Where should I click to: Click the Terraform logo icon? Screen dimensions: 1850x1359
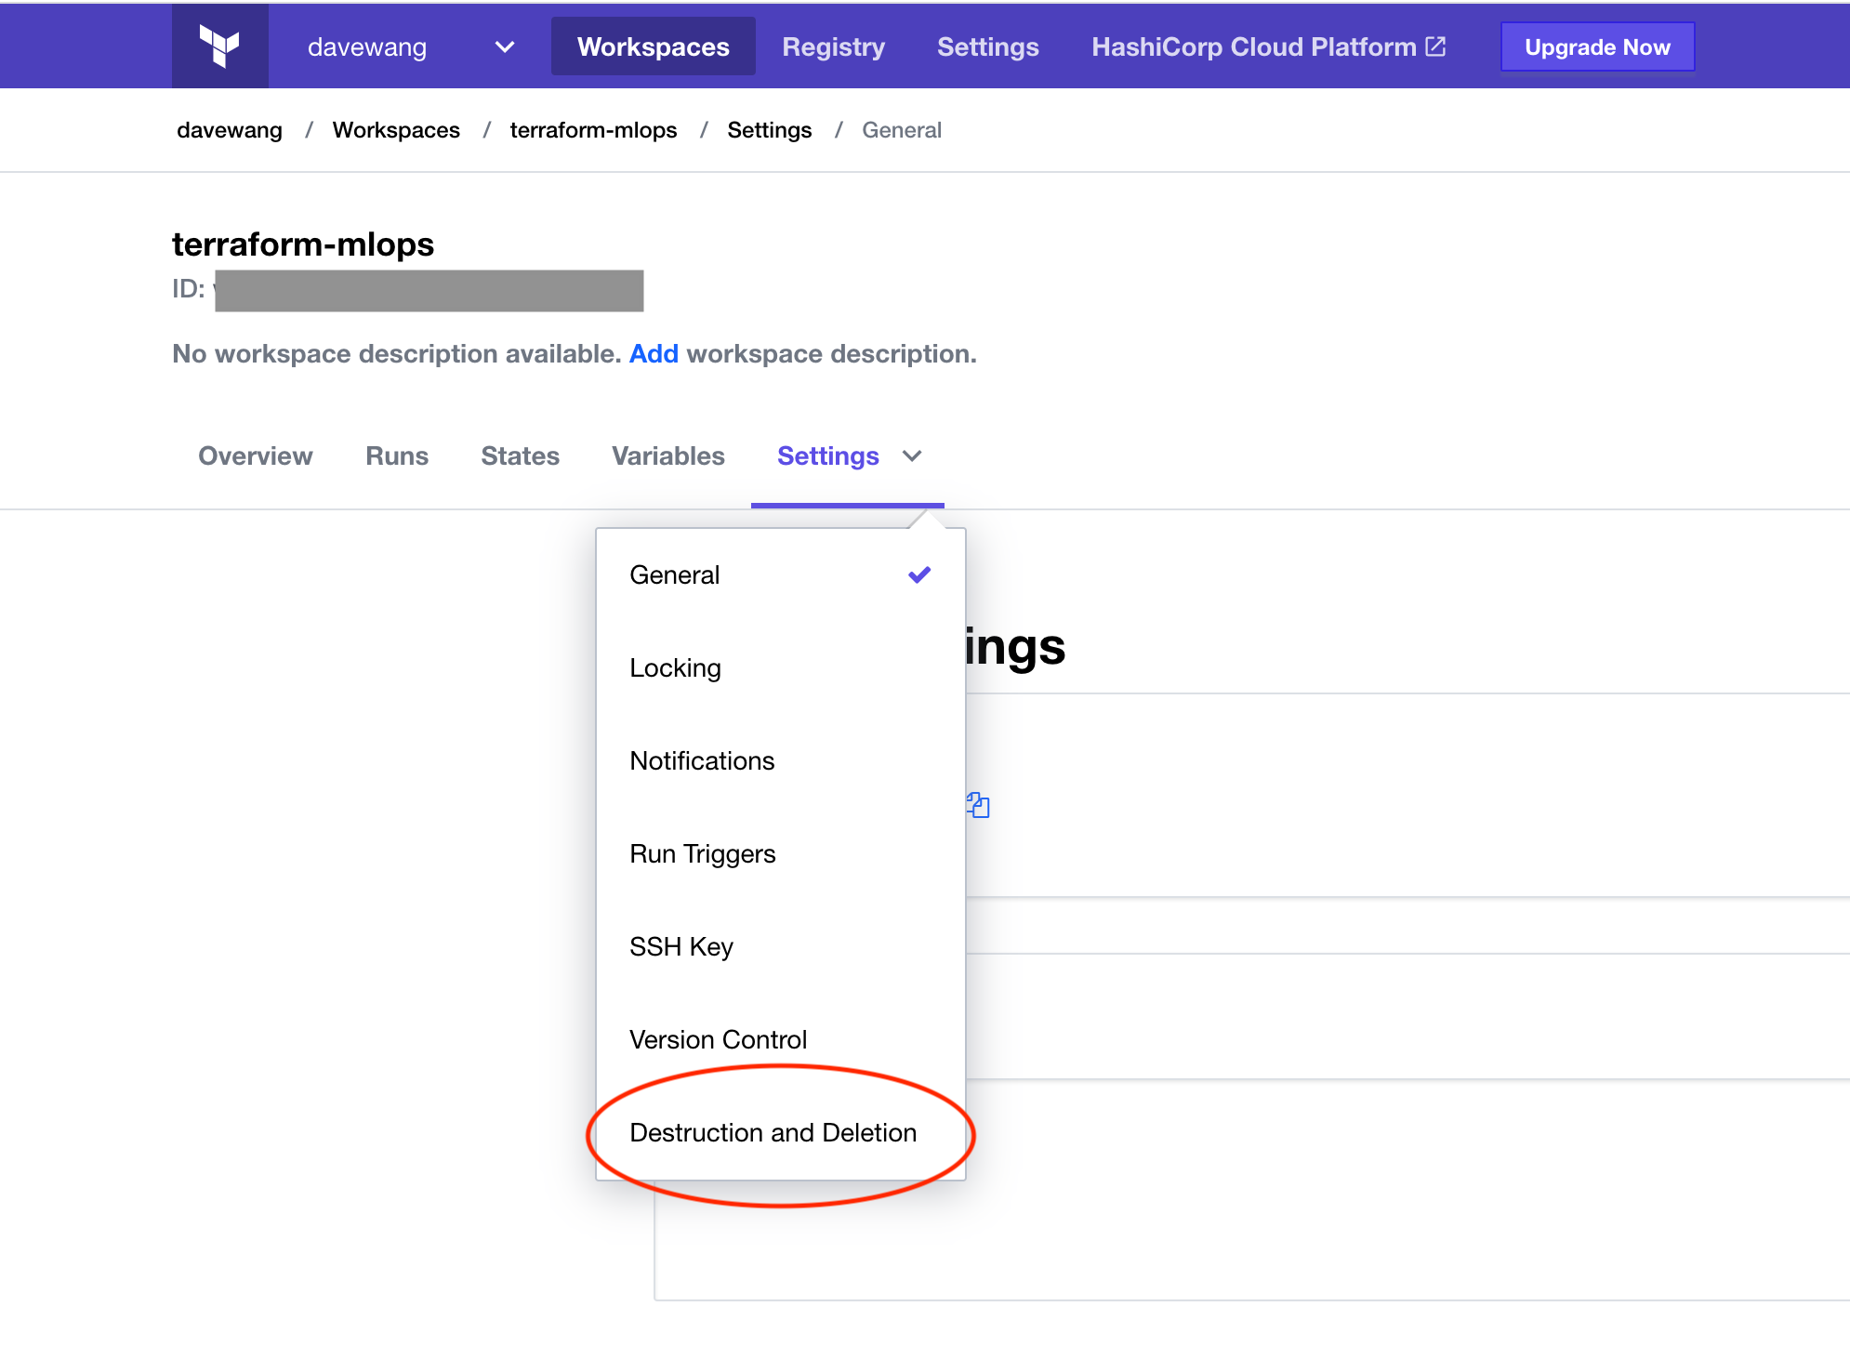(x=220, y=46)
